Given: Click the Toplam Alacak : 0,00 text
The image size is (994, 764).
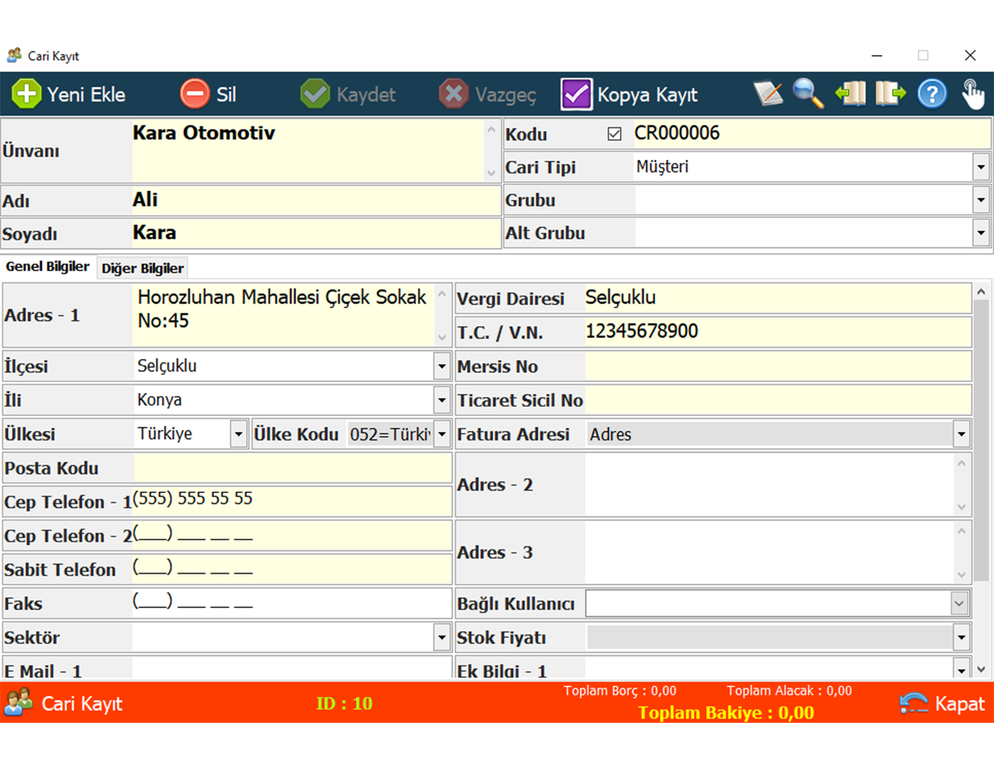Looking at the screenshot, I should click(x=789, y=690).
